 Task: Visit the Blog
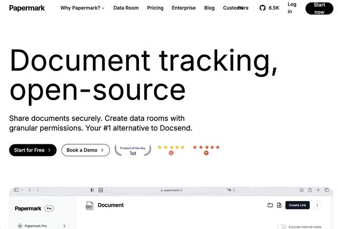point(209,8)
